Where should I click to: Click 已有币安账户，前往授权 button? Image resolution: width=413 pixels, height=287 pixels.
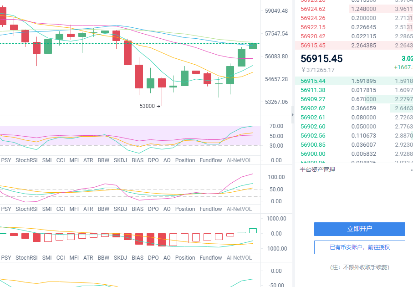(360, 247)
